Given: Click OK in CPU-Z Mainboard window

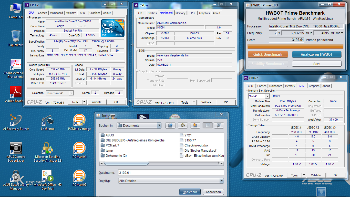Looking at the screenshot, I should (x=226, y=102).
